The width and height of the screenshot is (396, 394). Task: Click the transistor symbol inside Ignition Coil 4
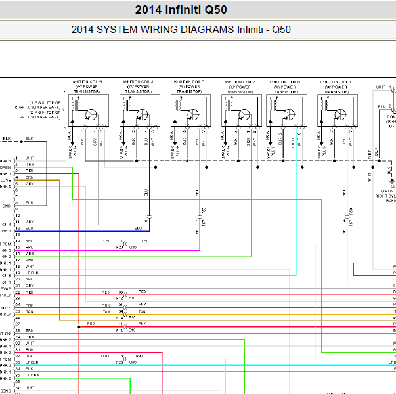click(x=91, y=115)
